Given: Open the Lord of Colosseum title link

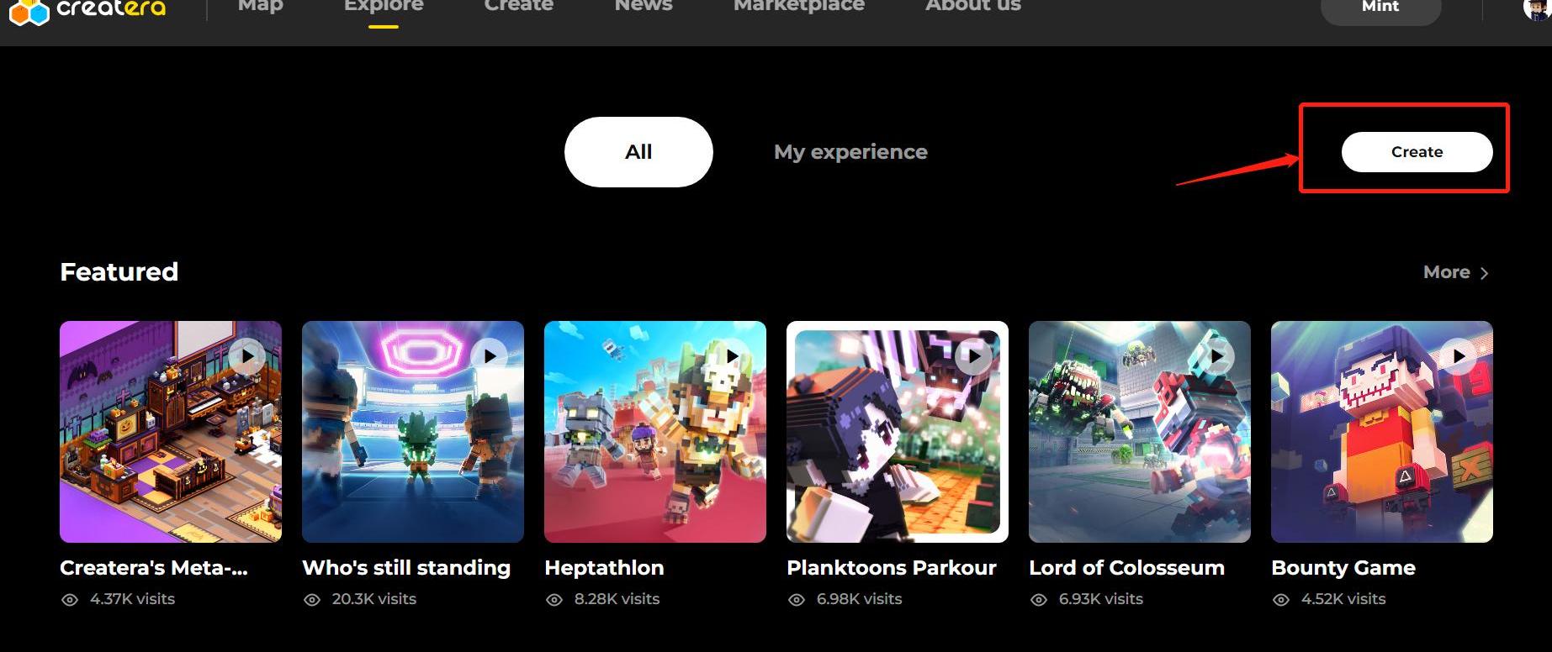Looking at the screenshot, I should pos(1126,568).
